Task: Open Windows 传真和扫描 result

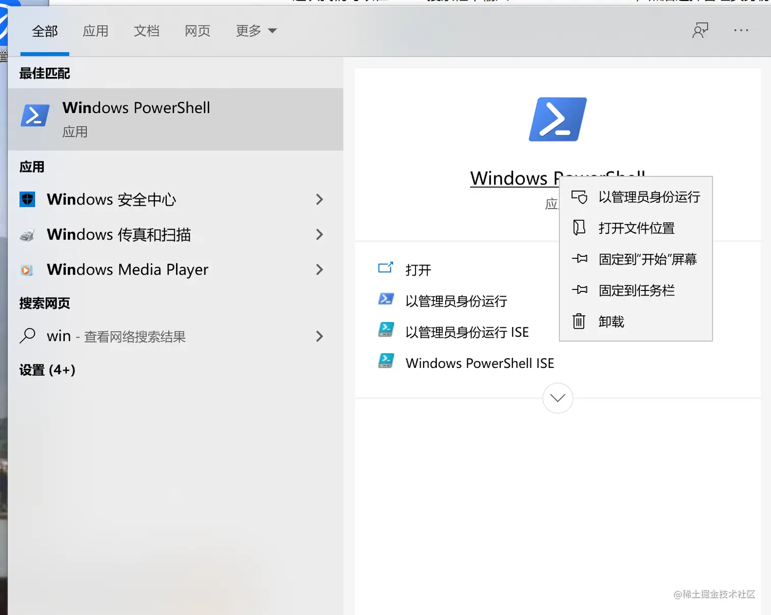Action: pos(158,234)
